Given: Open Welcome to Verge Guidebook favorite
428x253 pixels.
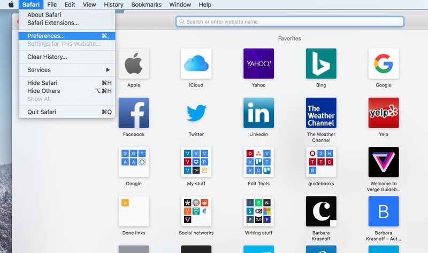Looking at the screenshot, I should tap(384, 162).
